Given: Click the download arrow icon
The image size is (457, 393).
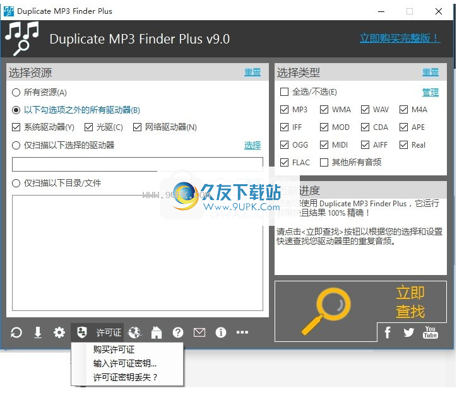Looking at the screenshot, I should tap(38, 332).
